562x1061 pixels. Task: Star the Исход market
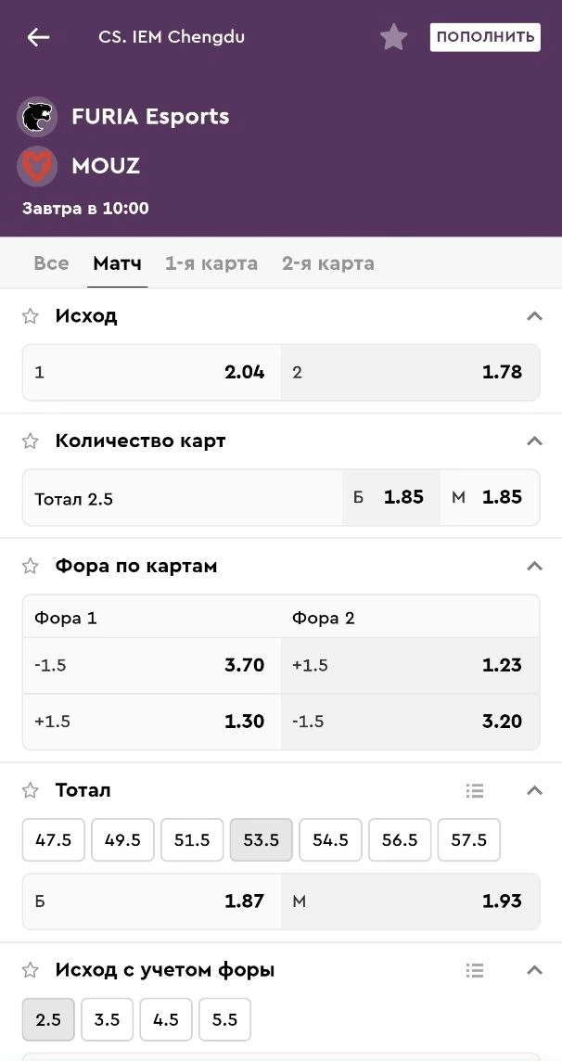(x=31, y=316)
